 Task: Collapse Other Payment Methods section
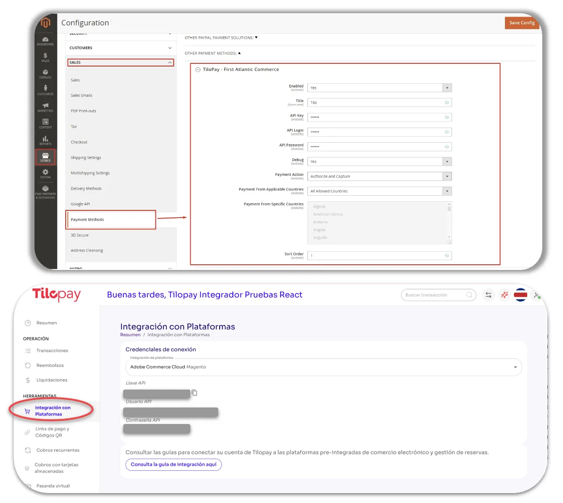tap(213, 53)
